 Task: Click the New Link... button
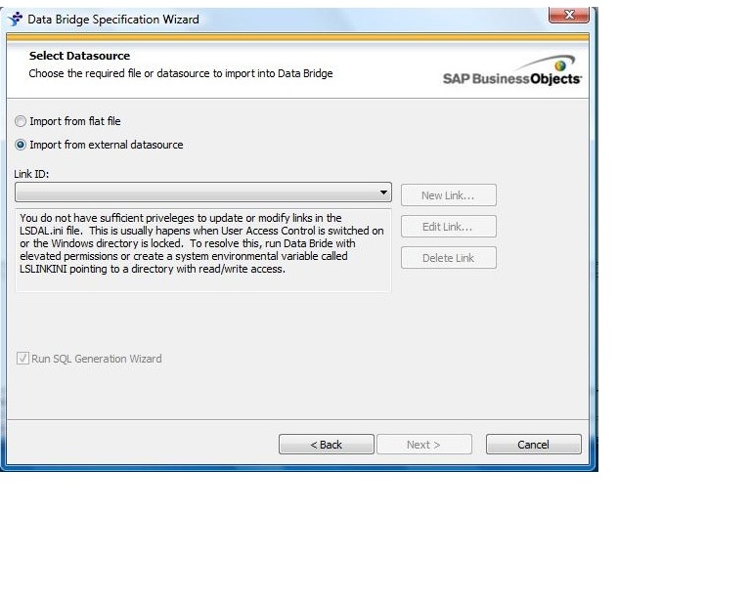tap(448, 195)
